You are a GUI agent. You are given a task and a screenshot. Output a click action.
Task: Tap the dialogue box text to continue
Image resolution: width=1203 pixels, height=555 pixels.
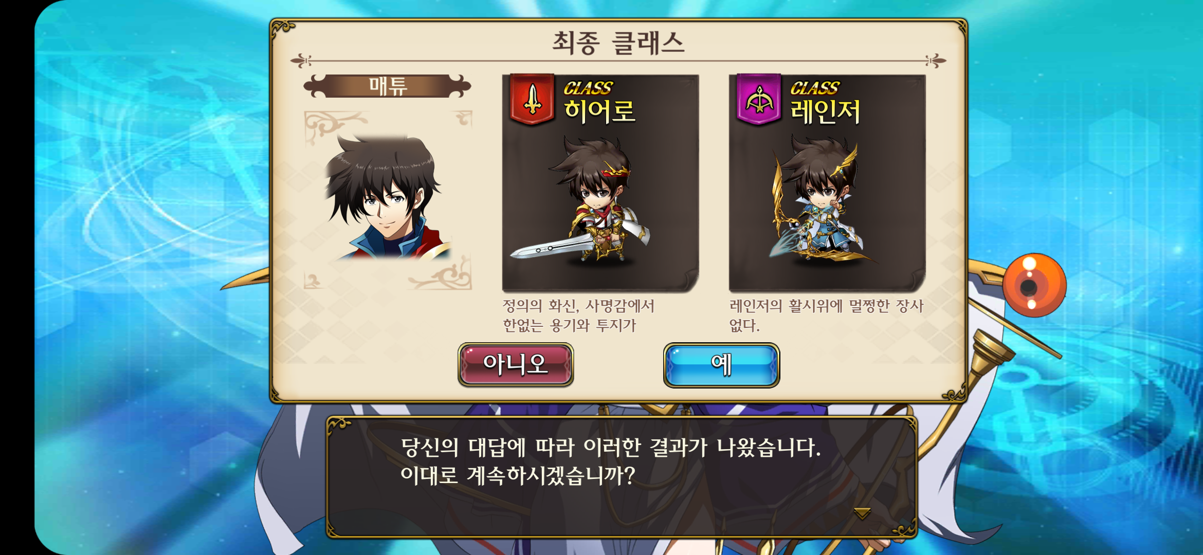coord(611,461)
